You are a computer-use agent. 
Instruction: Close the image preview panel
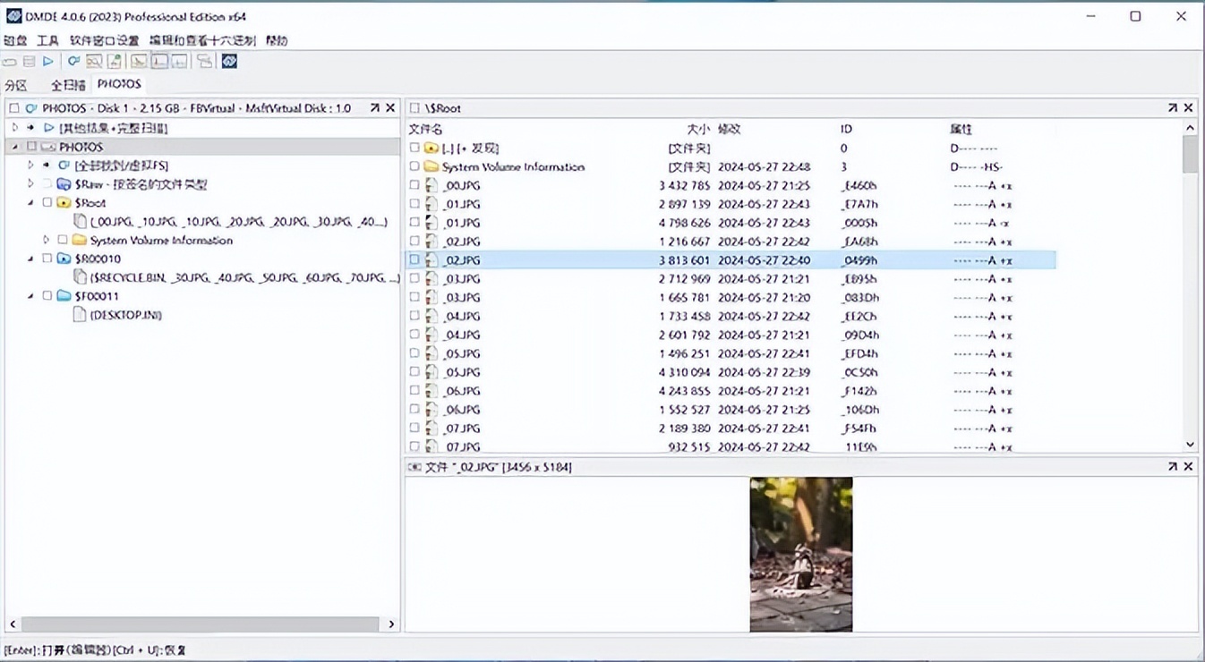(1188, 467)
